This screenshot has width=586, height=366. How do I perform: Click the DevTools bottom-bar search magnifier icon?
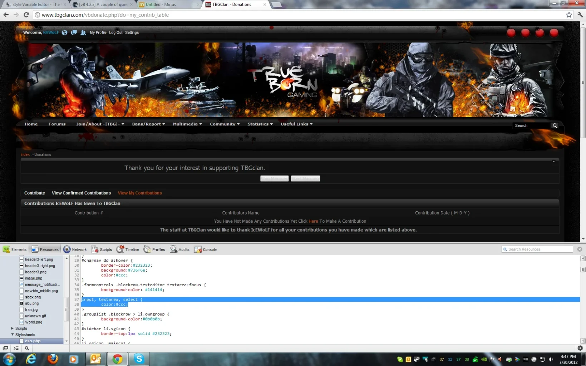coord(27,348)
